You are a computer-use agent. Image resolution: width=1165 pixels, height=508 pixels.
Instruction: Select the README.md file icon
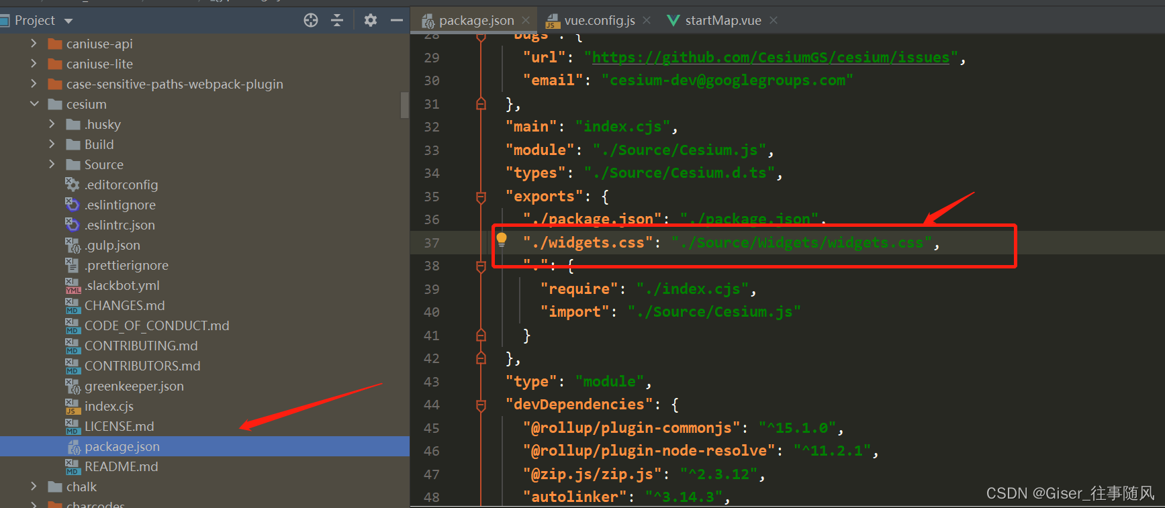(73, 466)
